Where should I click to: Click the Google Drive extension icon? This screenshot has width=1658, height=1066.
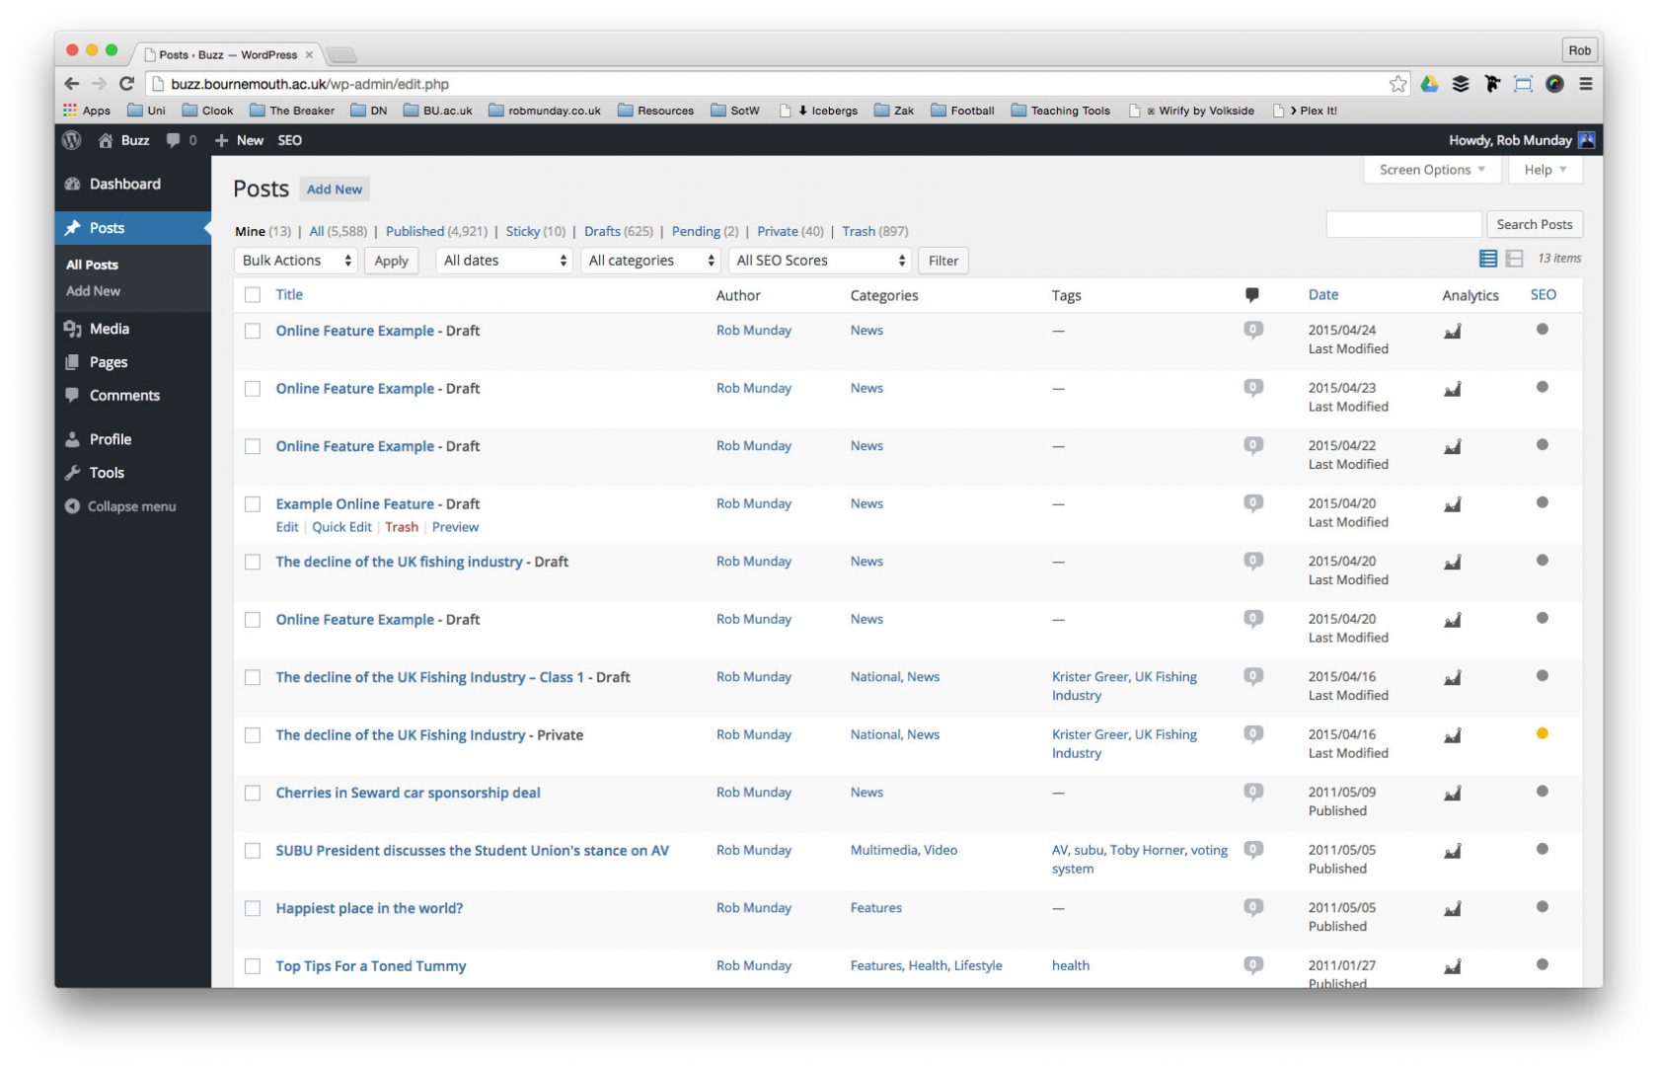(1429, 84)
